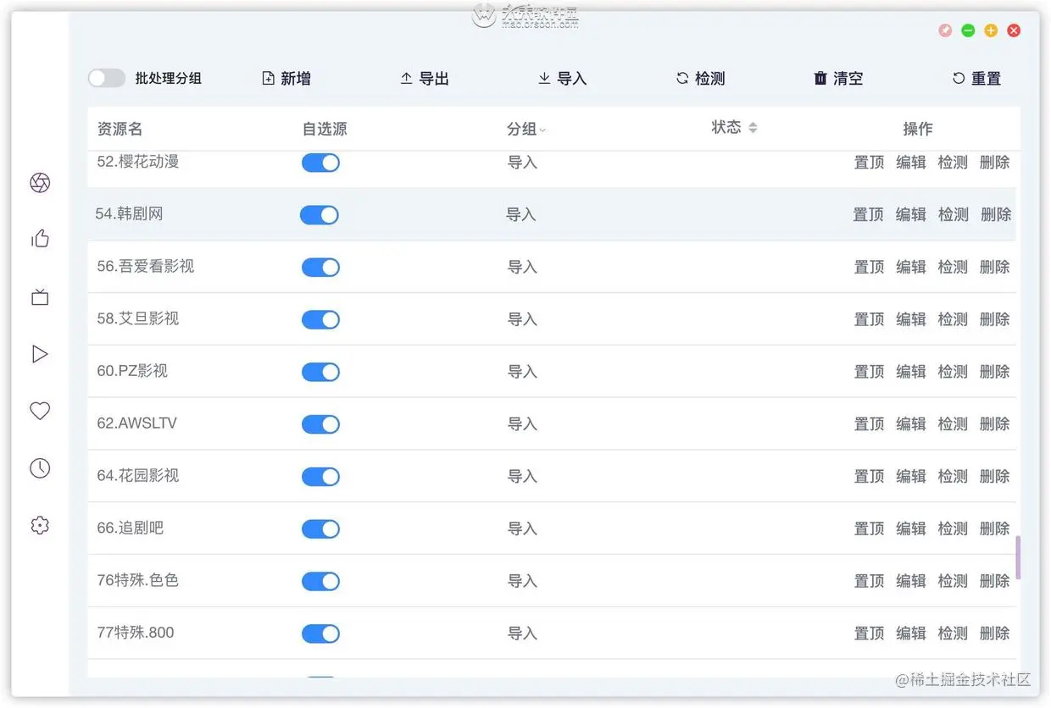Click the 自选源 column header
The image size is (1051, 708).
pos(325,130)
